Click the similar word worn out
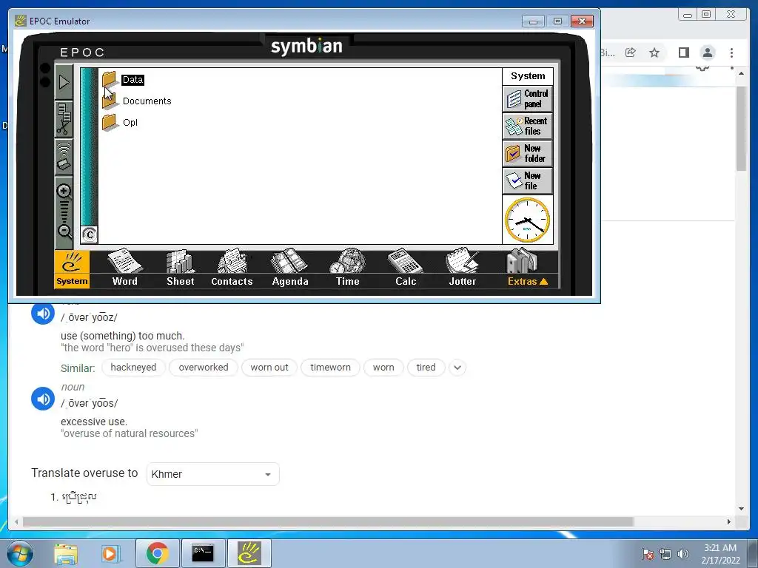 click(269, 368)
